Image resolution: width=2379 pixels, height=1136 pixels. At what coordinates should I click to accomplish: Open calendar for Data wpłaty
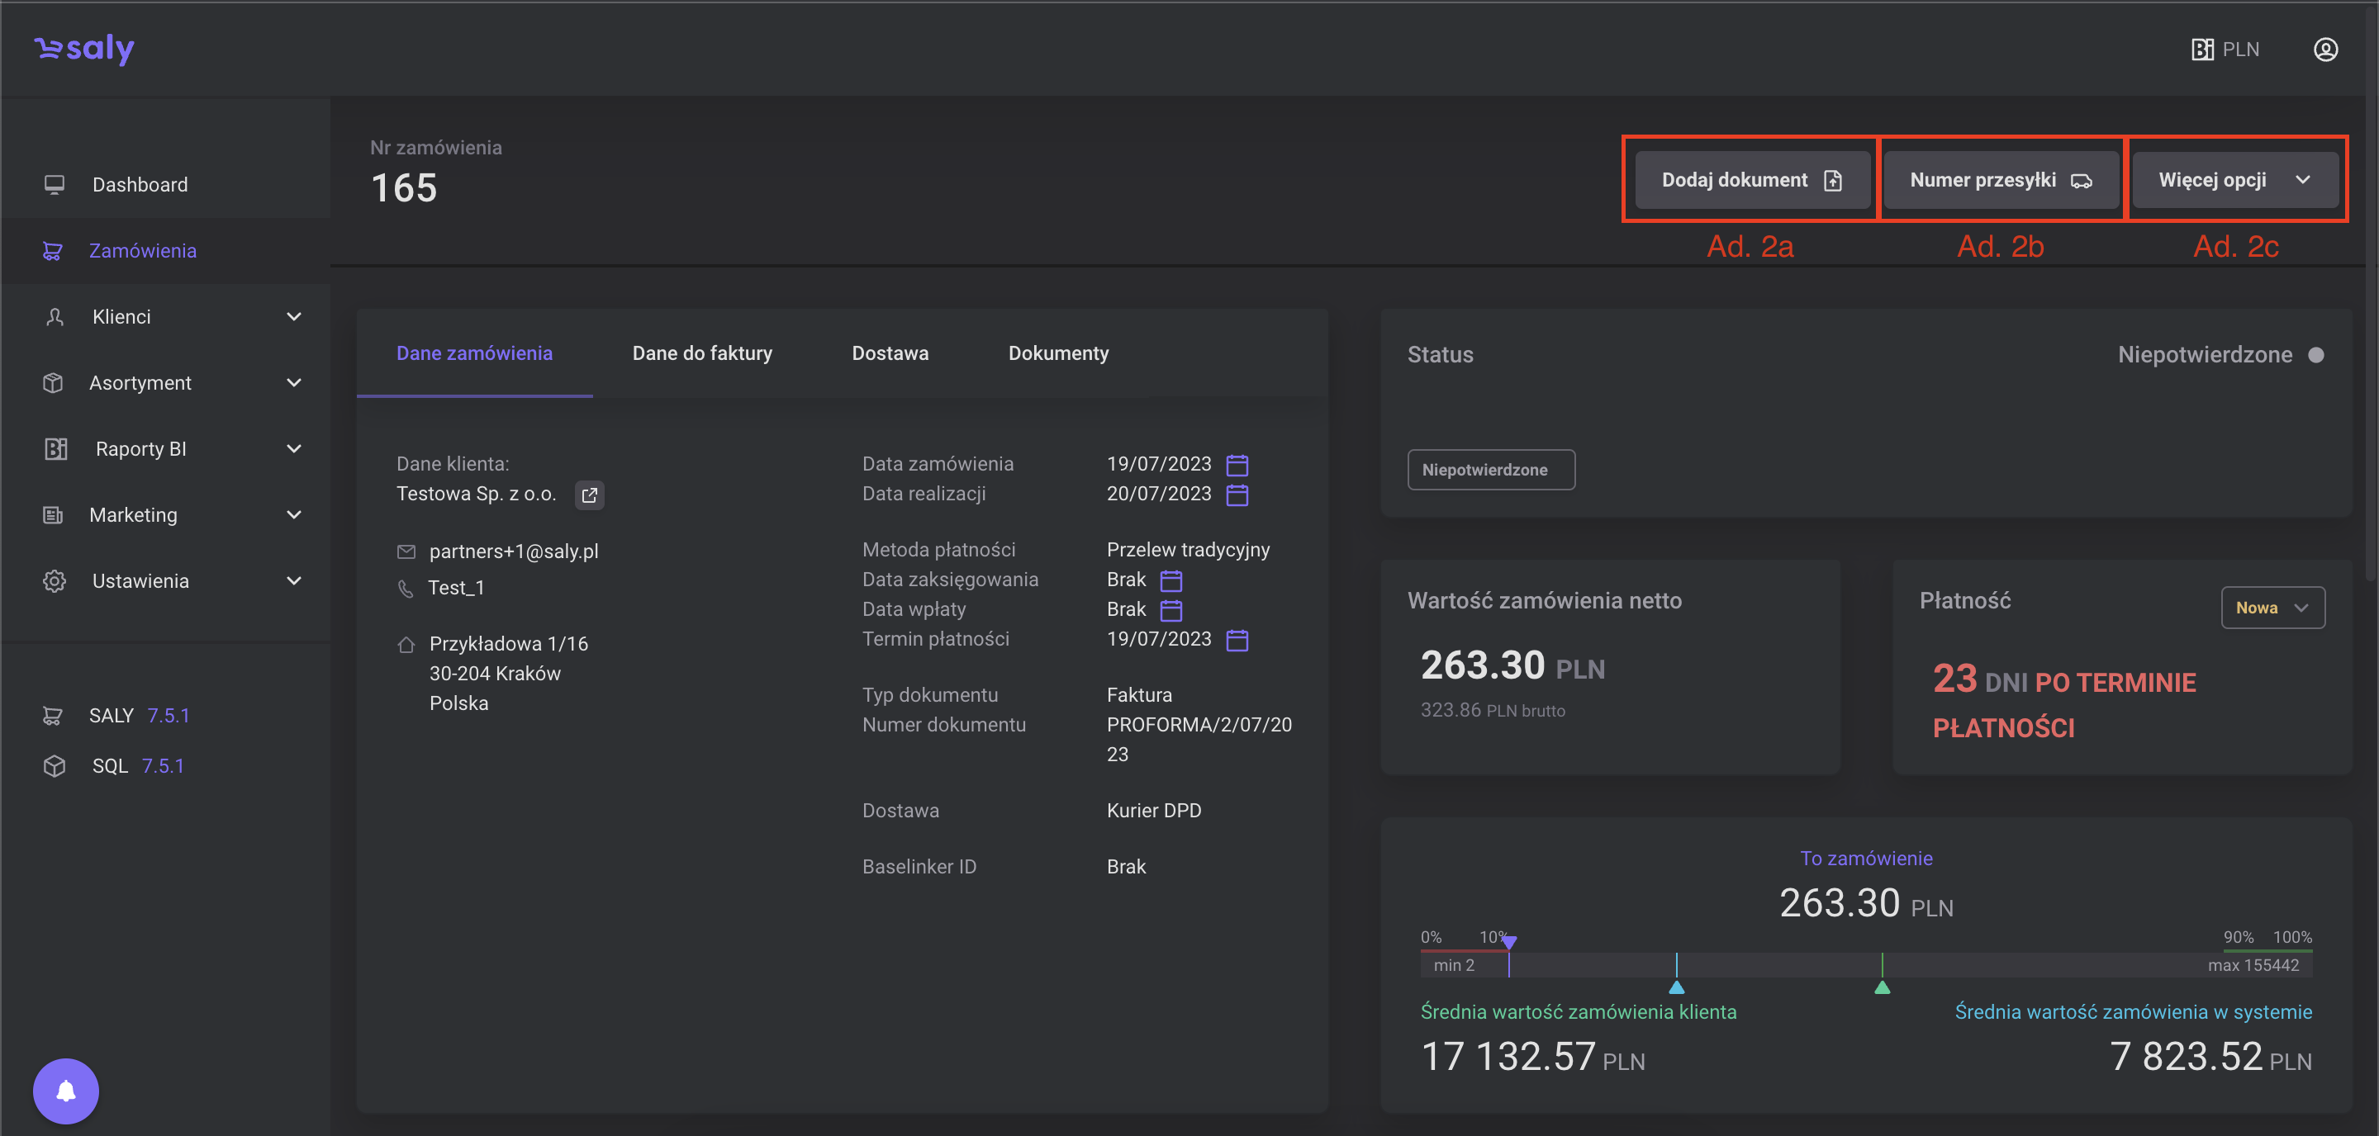(1171, 610)
